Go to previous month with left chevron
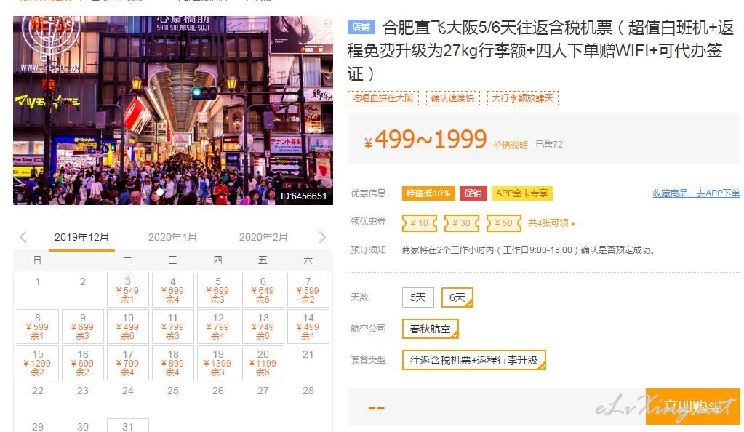 point(23,237)
